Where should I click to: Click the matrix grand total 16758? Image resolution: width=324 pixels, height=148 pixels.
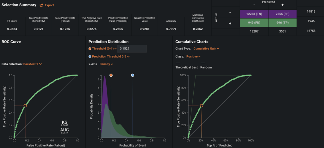point(311,31)
